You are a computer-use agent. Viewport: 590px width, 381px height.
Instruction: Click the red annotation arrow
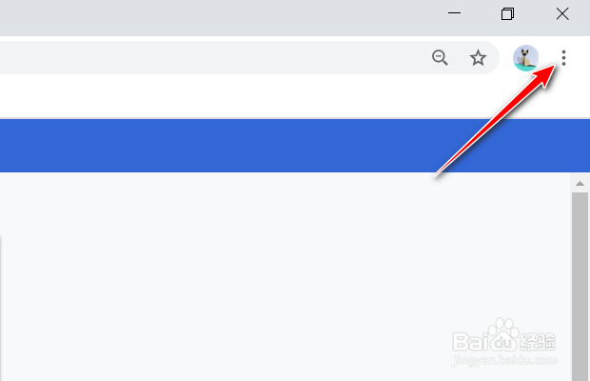coord(495,121)
